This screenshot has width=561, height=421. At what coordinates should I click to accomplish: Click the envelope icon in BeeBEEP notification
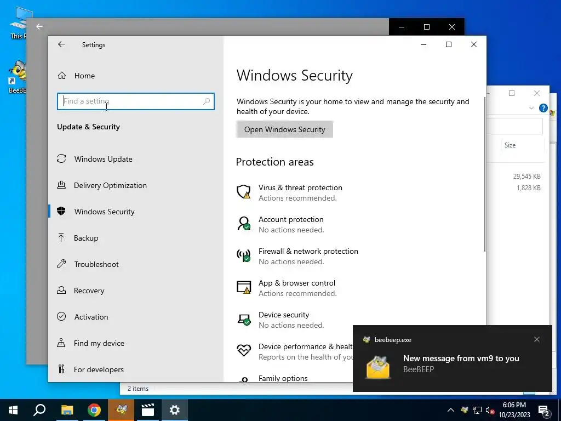tap(378, 367)
